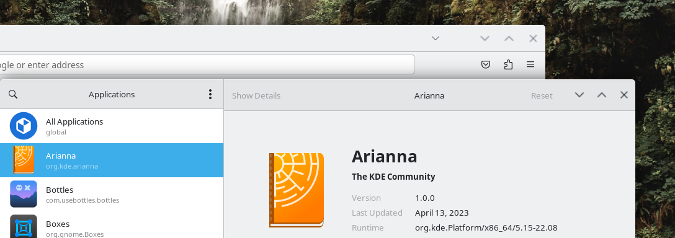This screenshot has width=675, height=238.
Task: Open browser extensions puzzle icon
Action: pos(508,64)
